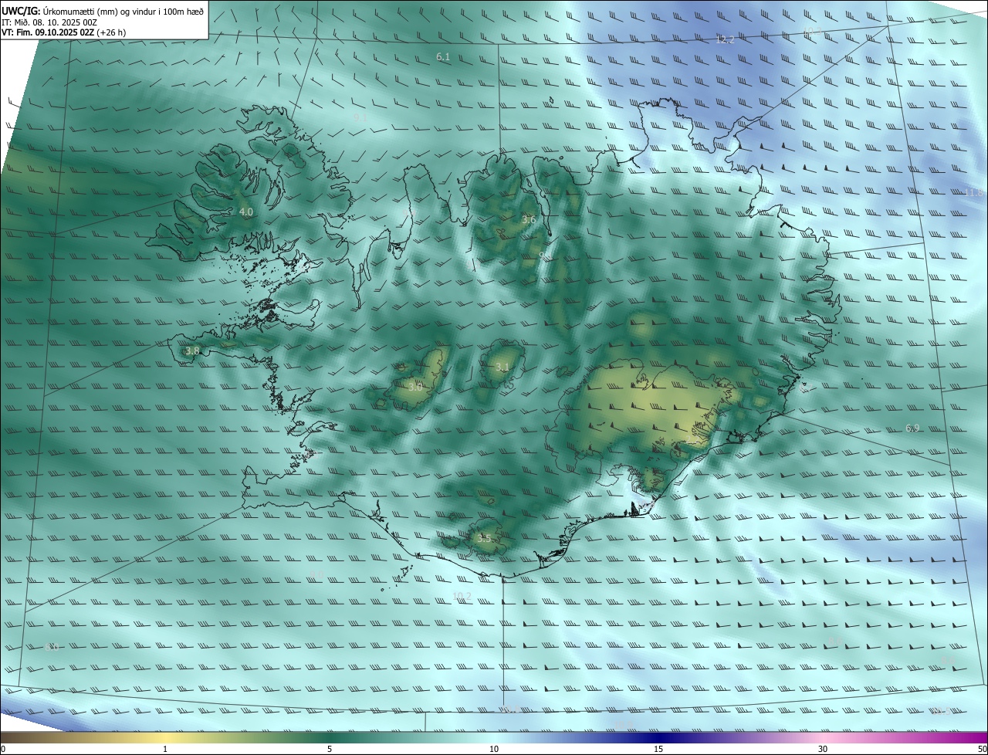Click the 1 tick on the color scale
The height and width of the screenshot is (755, 988).
165,749
